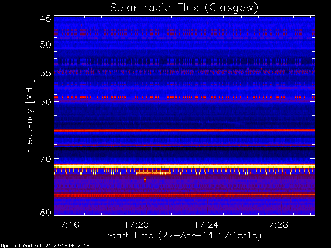Click the 50 frequency tick label
The width and height of the screenshot is (331, 248).
click(46, 44)
